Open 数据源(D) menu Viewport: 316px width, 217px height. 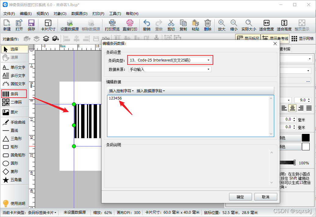pyautogui.click(x=79, y=14)
